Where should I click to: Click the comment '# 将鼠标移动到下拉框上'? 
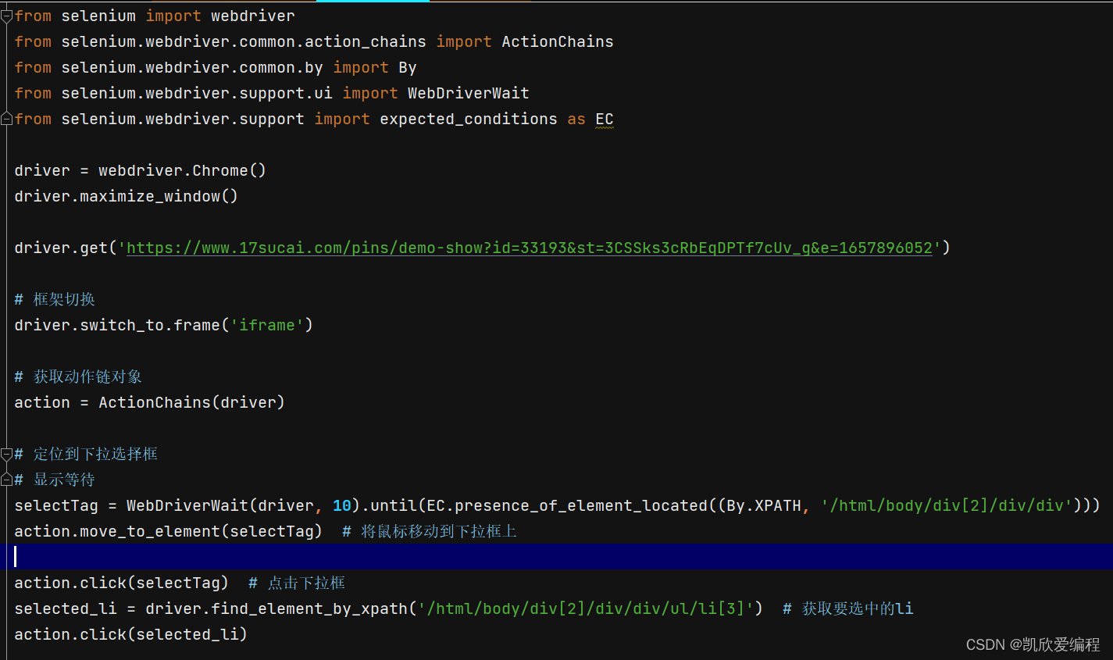430,532
